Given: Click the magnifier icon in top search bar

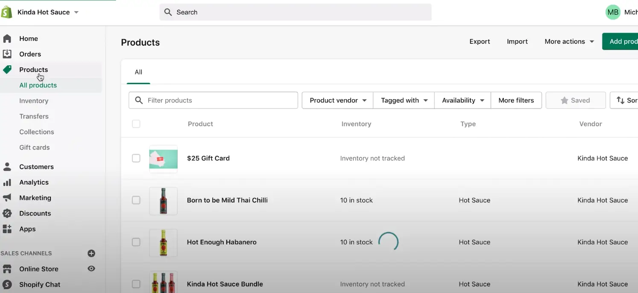Looking at the screenshot, I should click(168, 12).
